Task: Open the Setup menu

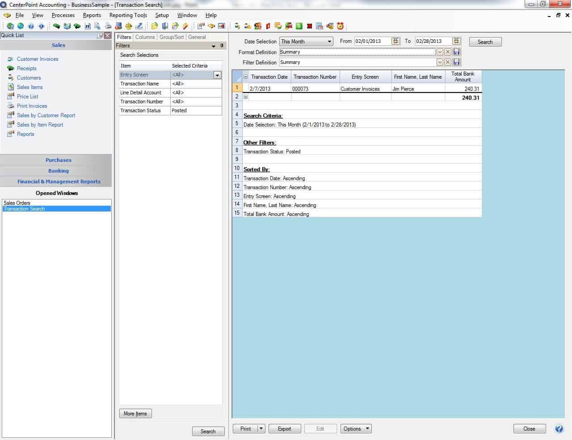Action: coord(162,15)
